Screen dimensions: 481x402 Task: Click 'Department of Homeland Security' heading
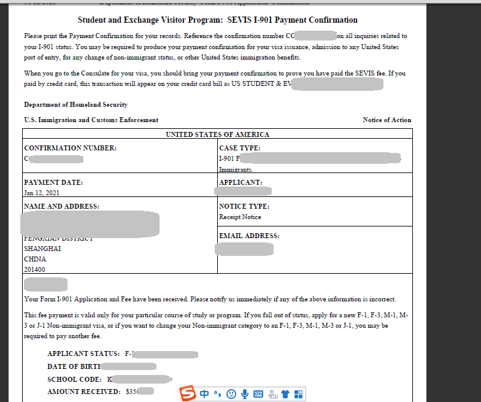point(76,104)
